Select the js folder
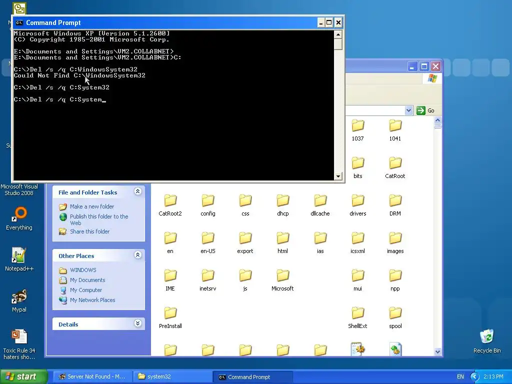The width and height of the screenshot is (512, 384). (245, 280)
